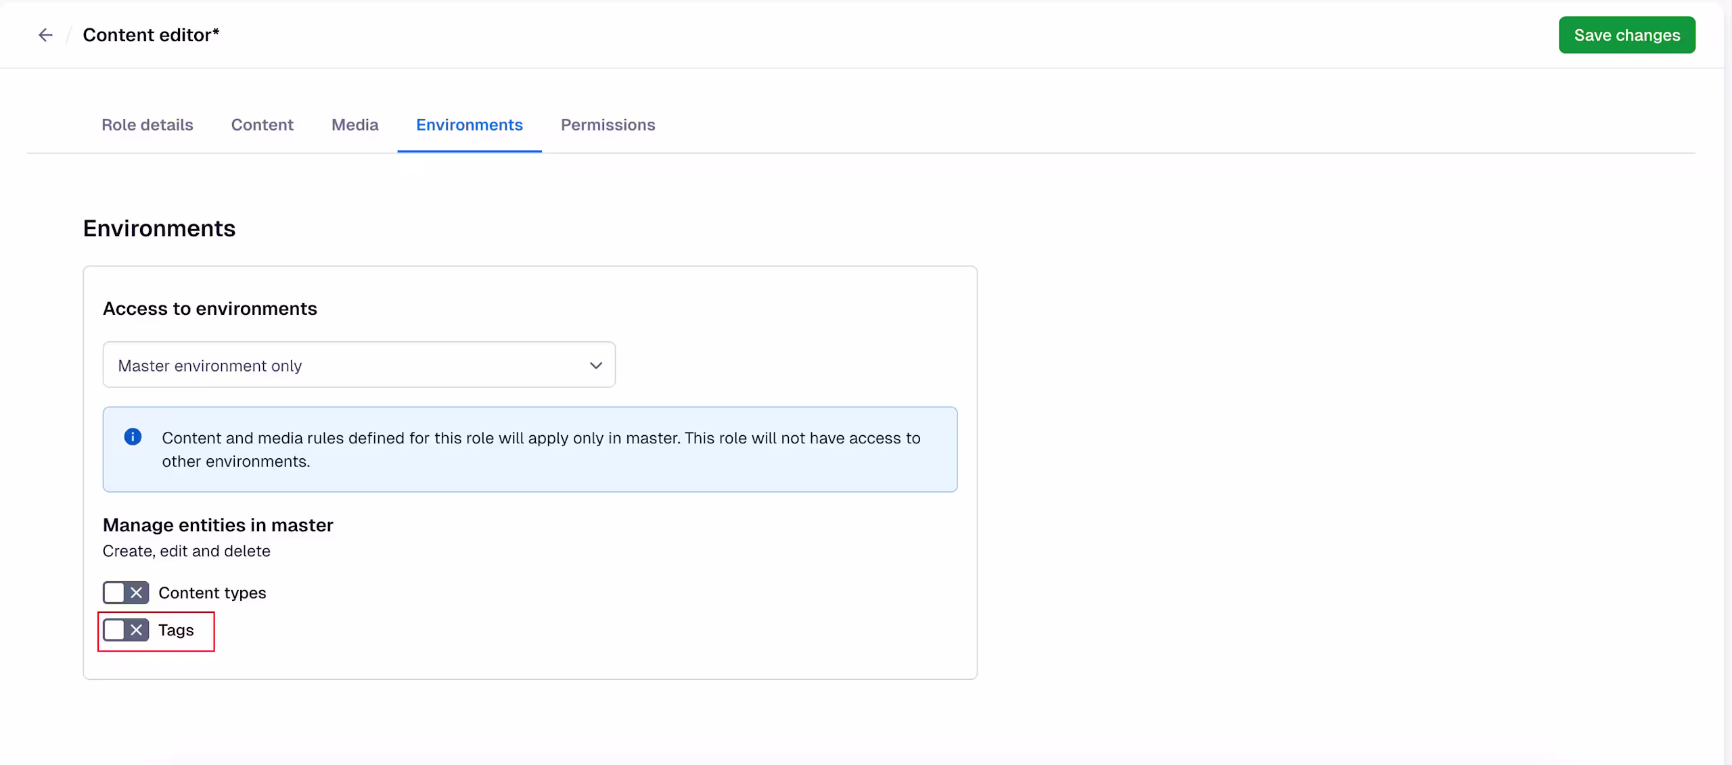
Task: Click the Save changes button
Action: [x=1626, y=35]
